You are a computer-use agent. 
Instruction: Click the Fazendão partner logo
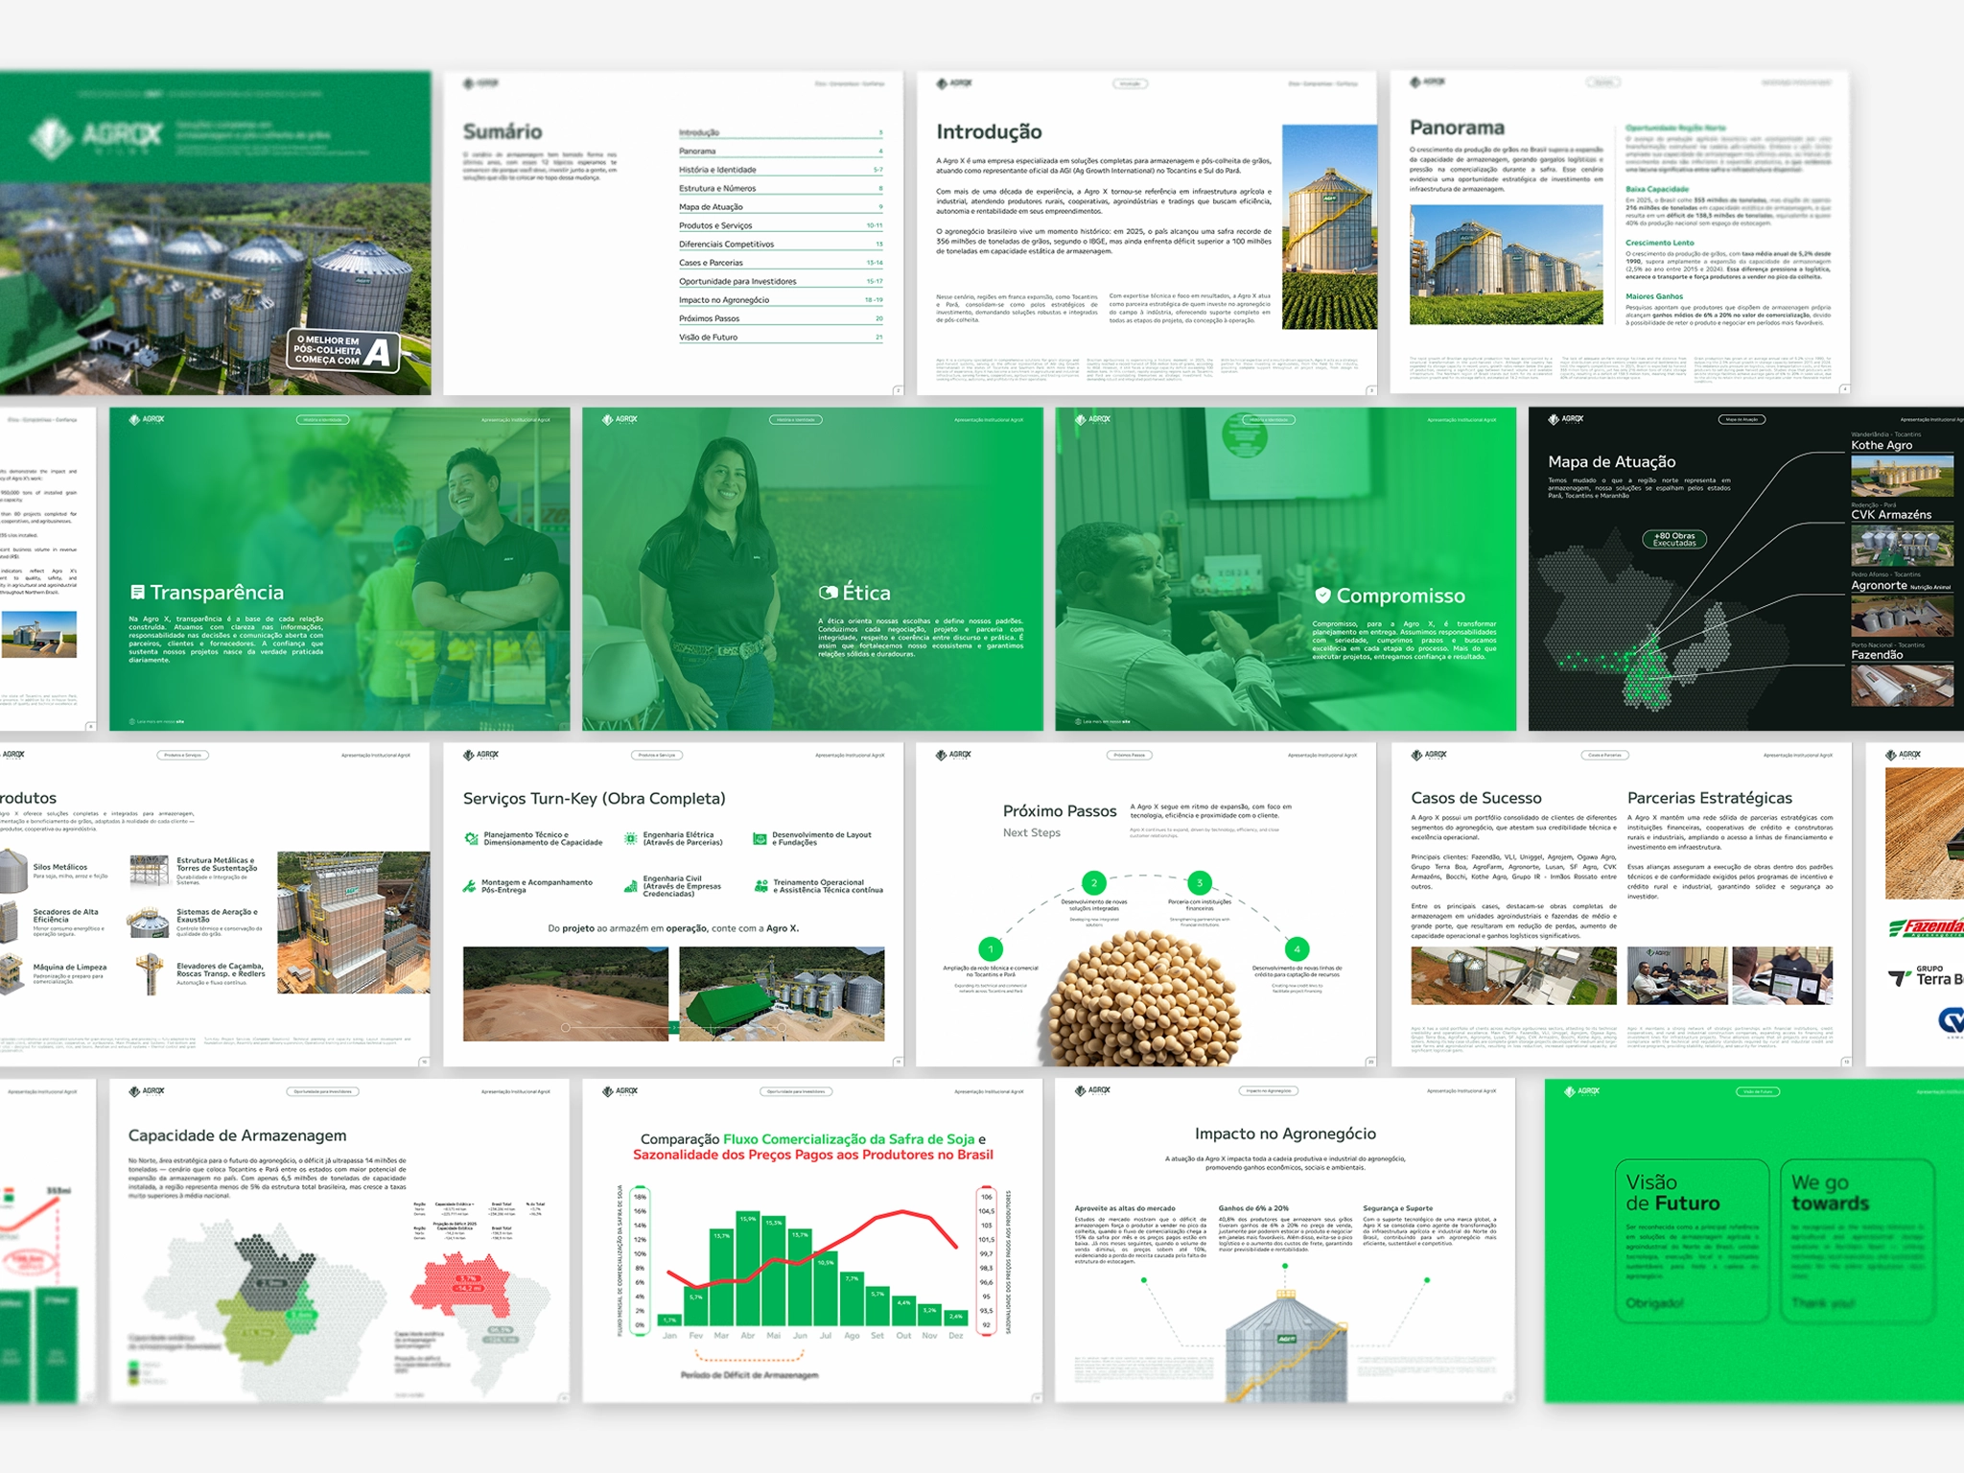1927,927
